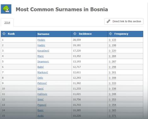
Task: Click the green tree logo icon
Action: pyautogui.click(x=6, y=9)
